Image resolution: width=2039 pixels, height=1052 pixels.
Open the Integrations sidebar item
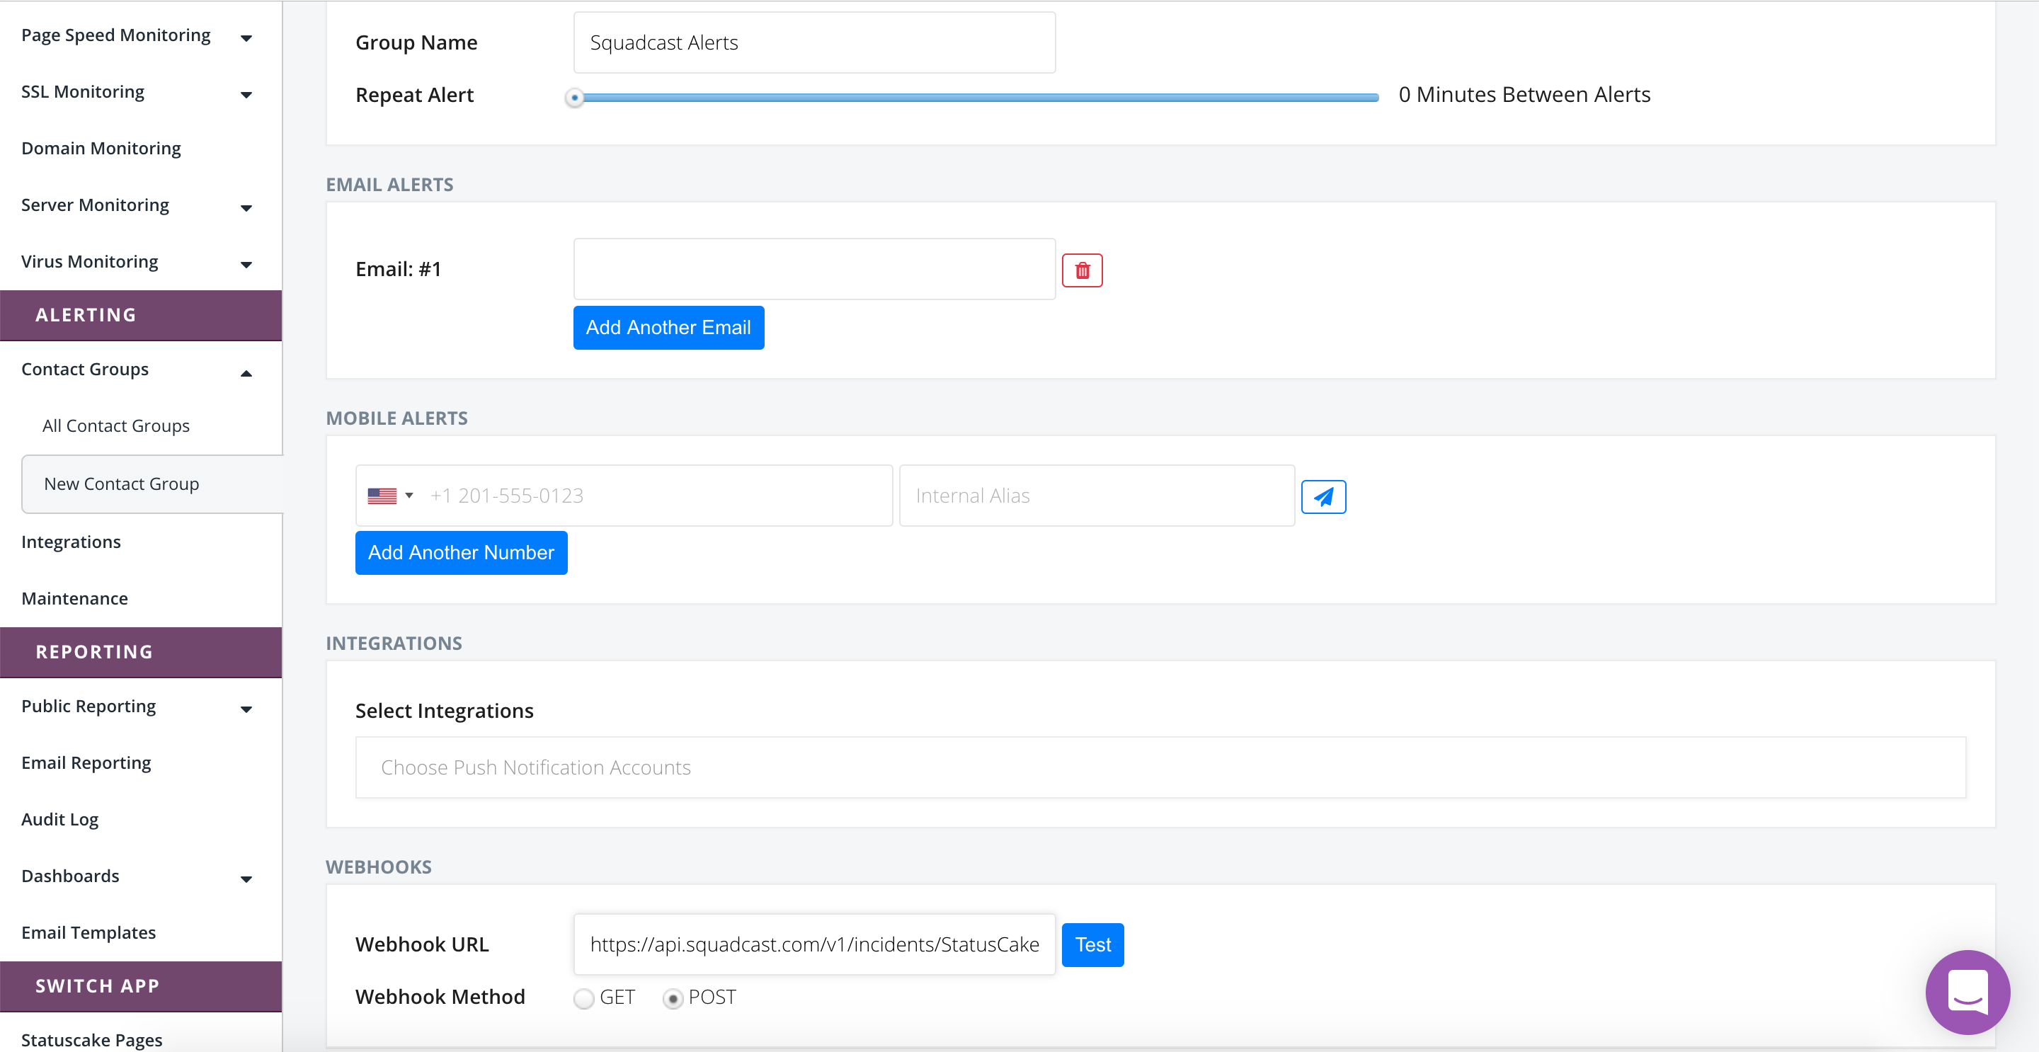tap(72, 542)
